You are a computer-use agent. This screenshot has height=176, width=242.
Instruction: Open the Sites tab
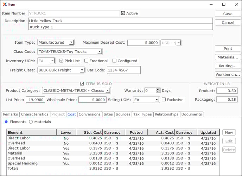pos(108,114)
